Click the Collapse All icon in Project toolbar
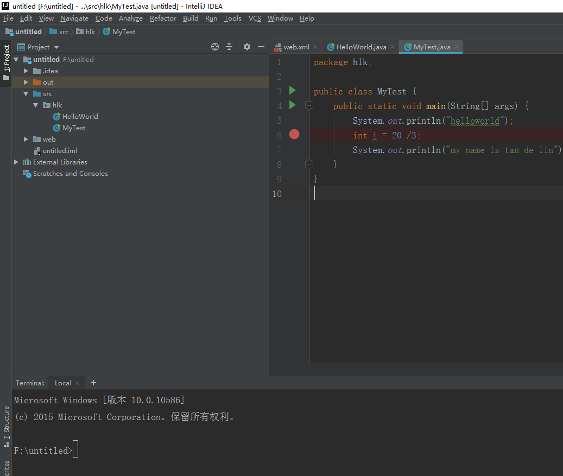This screenshot has height=476, width=563. coord(229,47)
